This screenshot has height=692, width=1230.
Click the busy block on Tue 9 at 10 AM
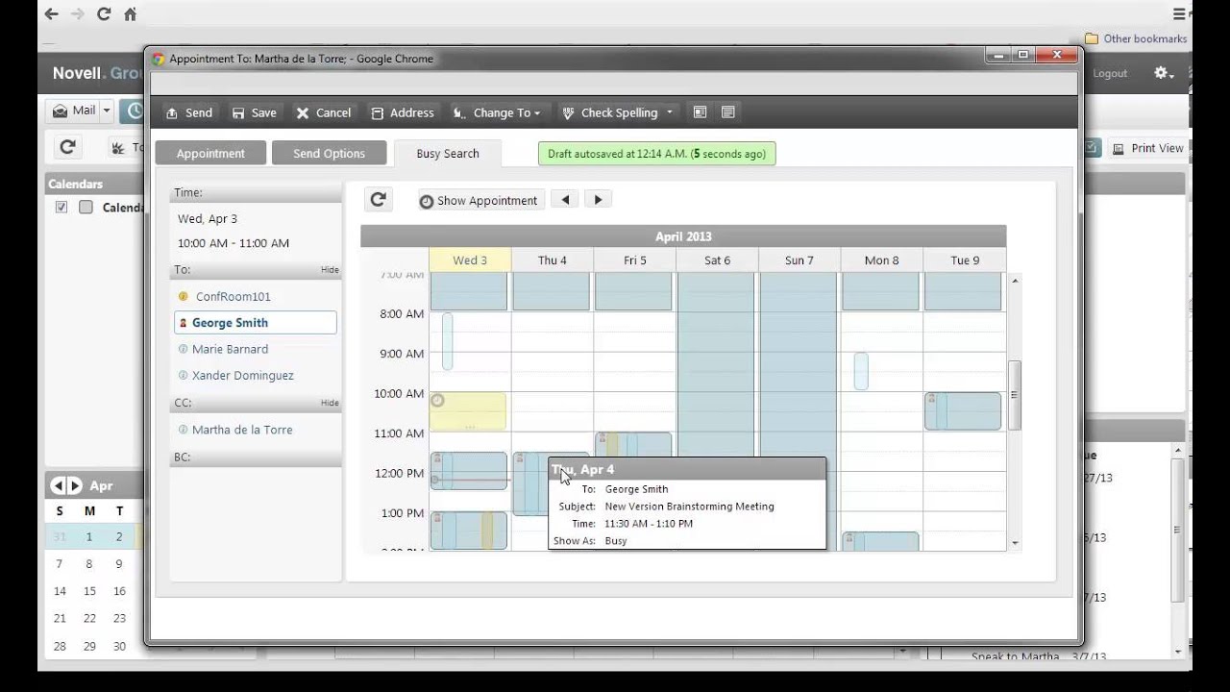pos(963,411)
